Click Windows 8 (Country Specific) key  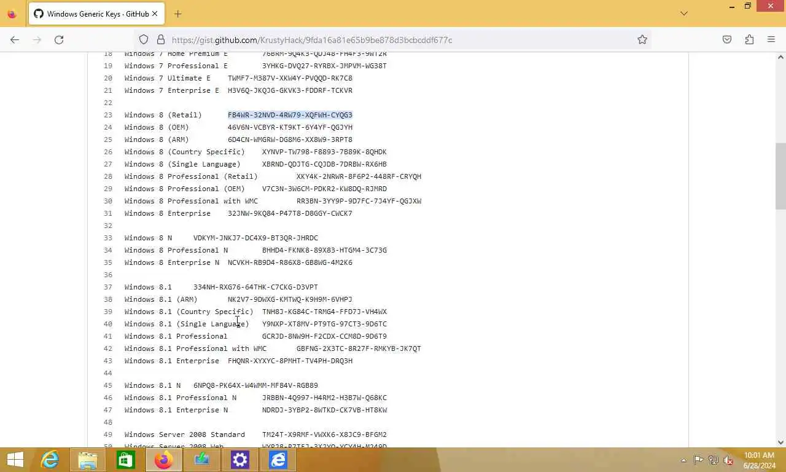(x=324, y=152)
